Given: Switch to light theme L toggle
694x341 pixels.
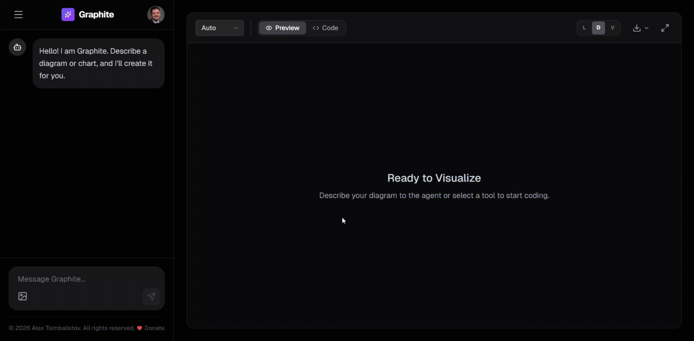Looking at the screenshot, I should [x=584, y=28].
